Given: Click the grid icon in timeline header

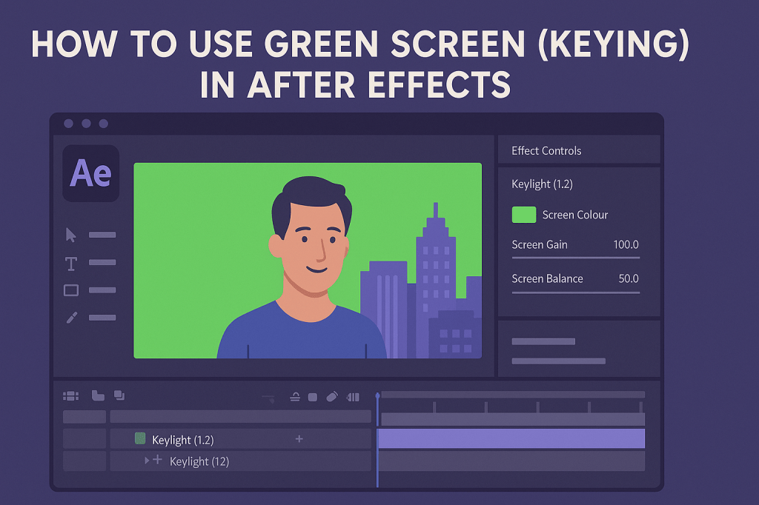Looking at the screenshot, I should point(70,396).
